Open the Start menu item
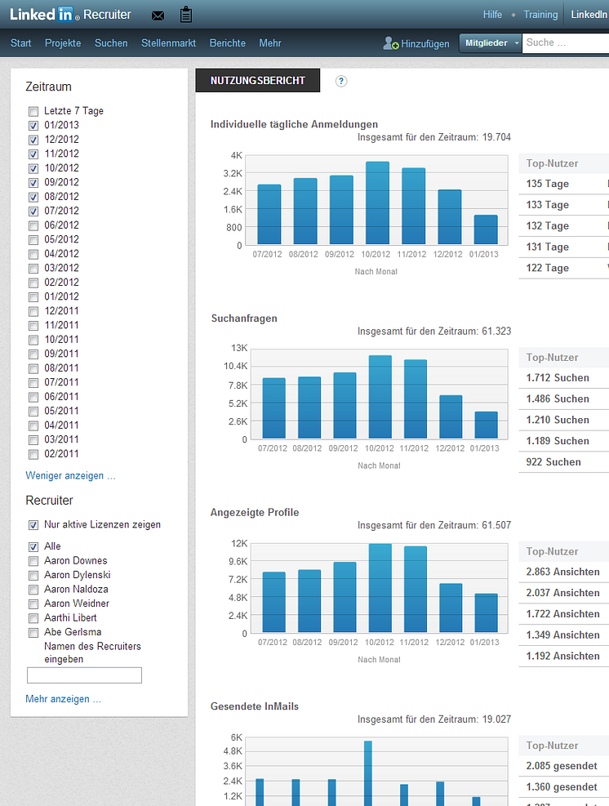The image size is (609, 806). point(21,43)
